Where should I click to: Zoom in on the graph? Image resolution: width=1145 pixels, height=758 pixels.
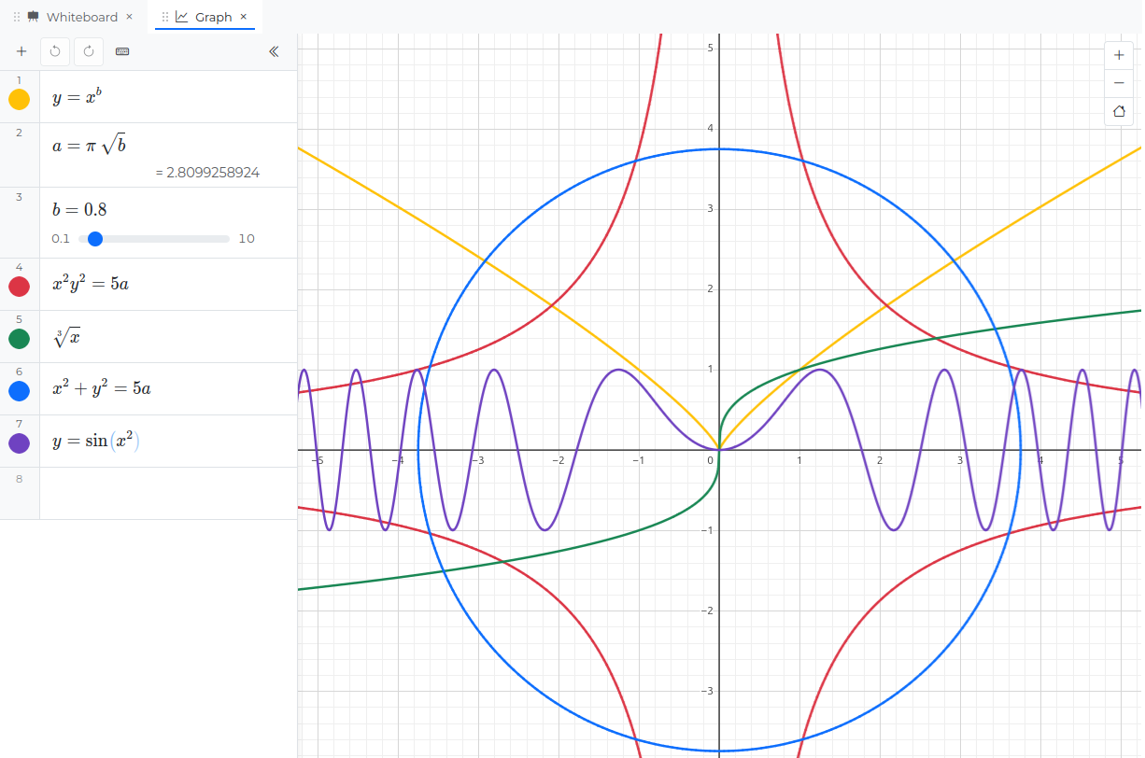click(1119, 55)
